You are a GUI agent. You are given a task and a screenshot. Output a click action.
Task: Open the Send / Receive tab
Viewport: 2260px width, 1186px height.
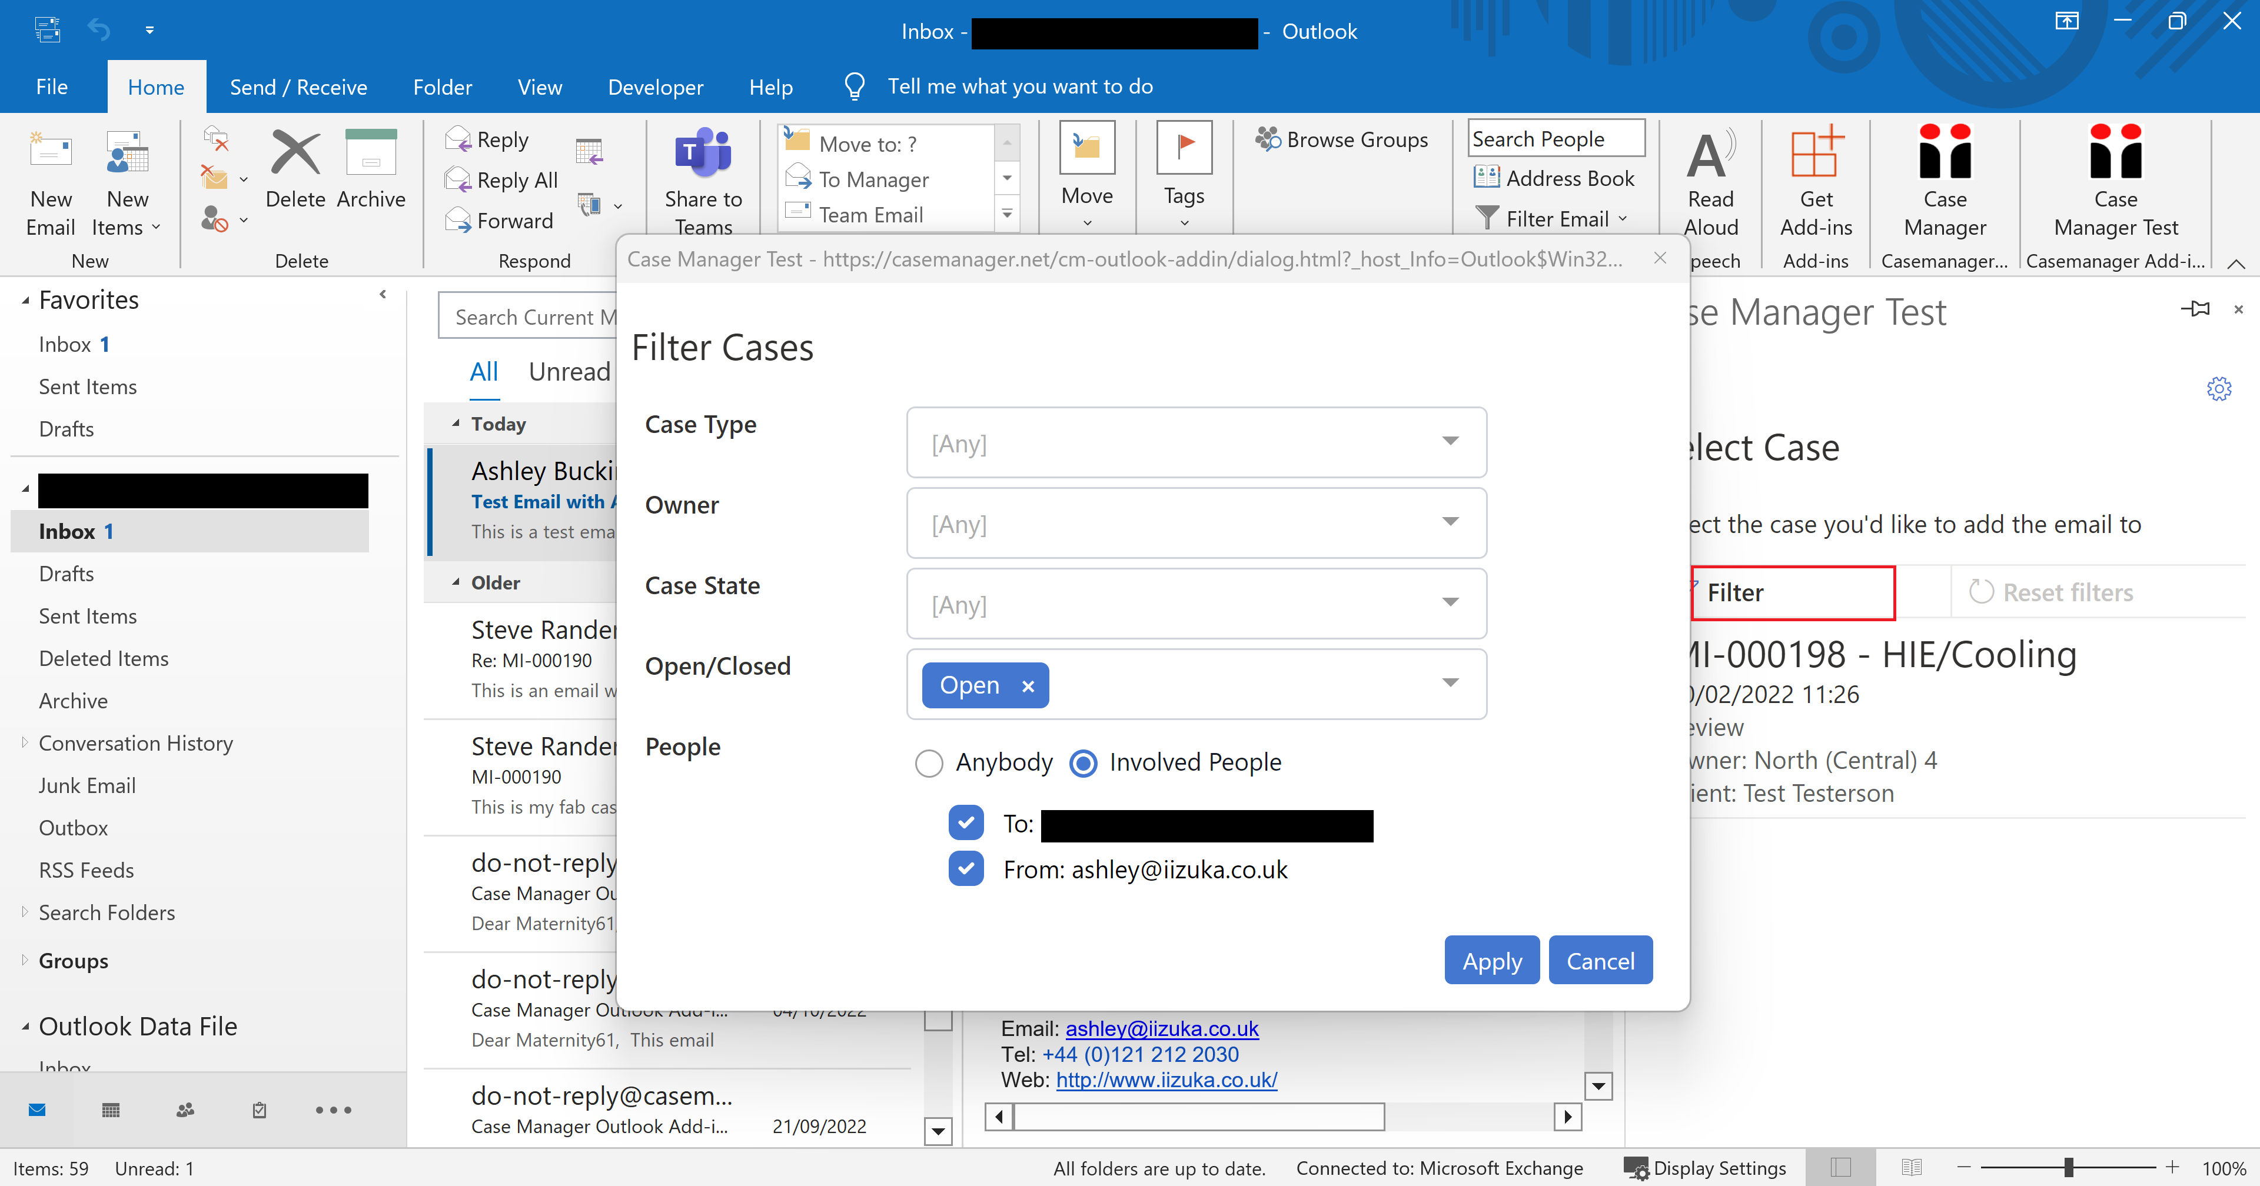click(298, 86)
